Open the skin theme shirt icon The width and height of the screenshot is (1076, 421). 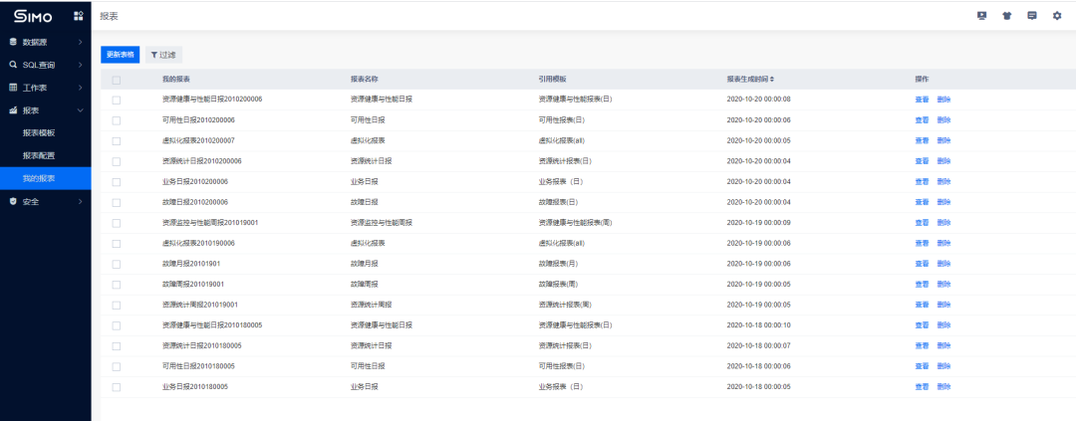[1006, 16]
